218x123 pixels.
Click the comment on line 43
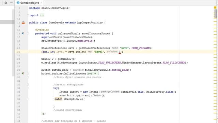coord(74,121)
